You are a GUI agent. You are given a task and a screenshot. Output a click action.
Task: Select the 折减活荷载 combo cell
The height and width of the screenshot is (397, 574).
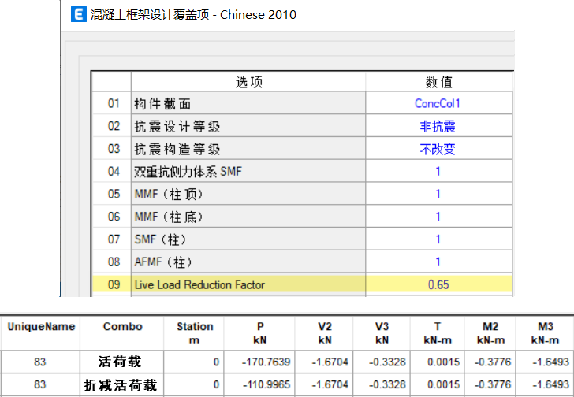click(x=122, y=385)
